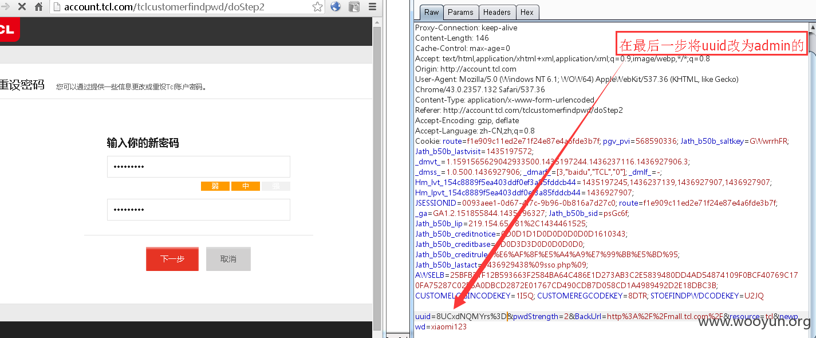The height and width of the screenshot is (338, 816).
Task: Open the Chrome hamburger menu
Action: tap(373, 7)
